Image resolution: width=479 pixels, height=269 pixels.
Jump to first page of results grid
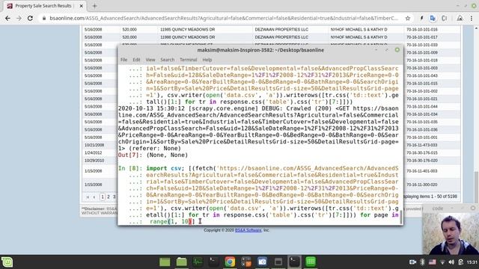point(88,197)
